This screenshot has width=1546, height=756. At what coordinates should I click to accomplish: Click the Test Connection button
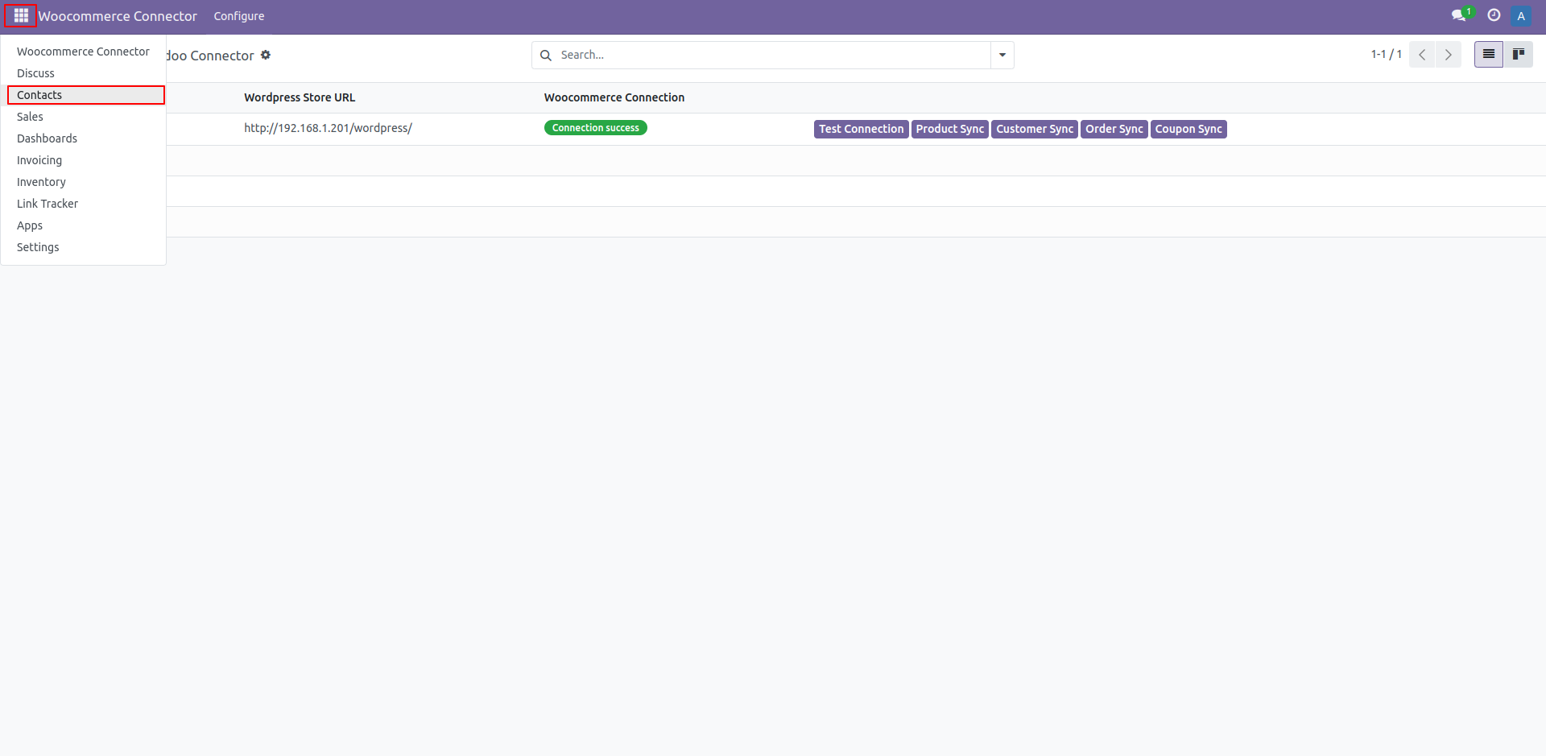(861, 129)
